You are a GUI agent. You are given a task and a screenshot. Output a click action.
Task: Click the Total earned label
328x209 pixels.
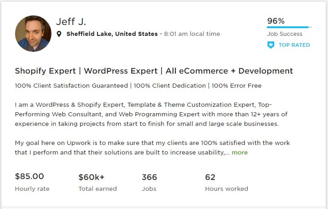click(97, 189)
